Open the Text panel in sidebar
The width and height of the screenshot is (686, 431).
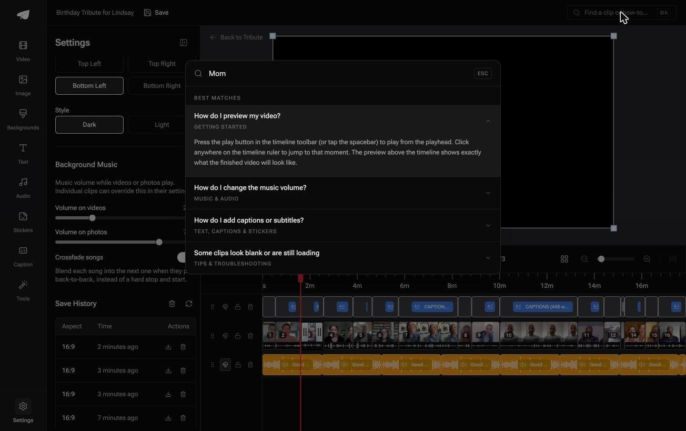point(23,154)
